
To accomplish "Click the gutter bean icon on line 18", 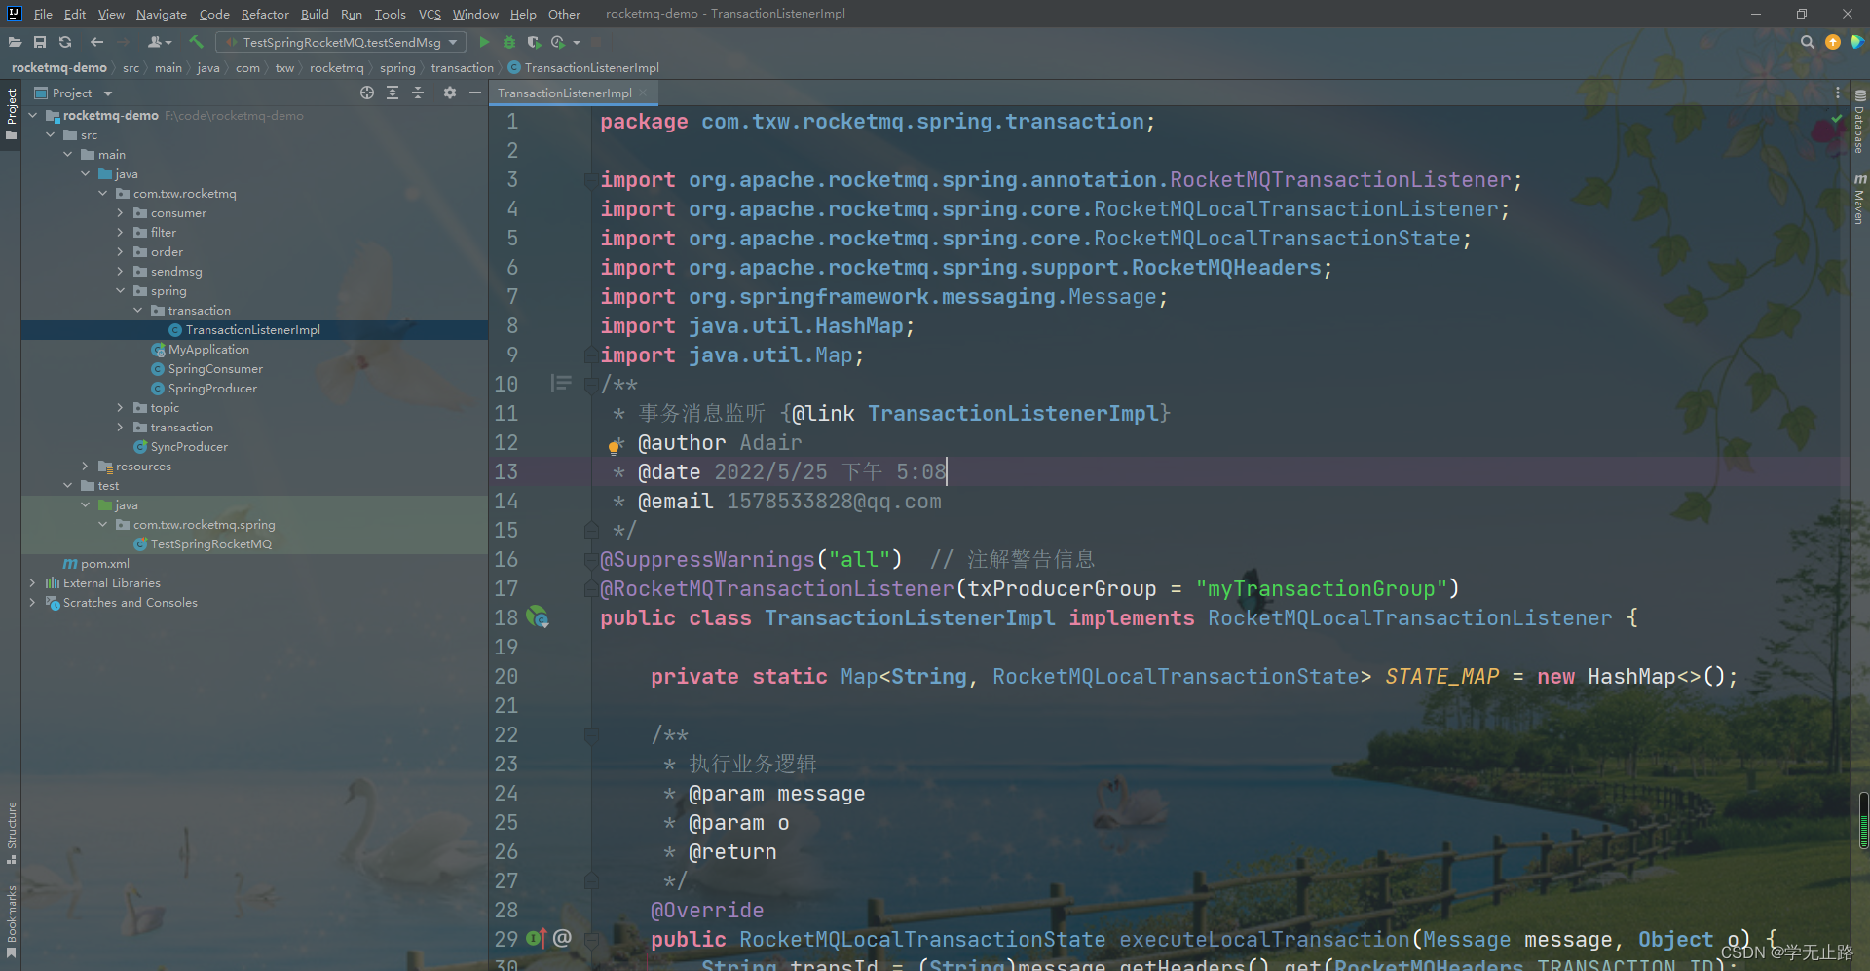I will (x=538, y=616).
